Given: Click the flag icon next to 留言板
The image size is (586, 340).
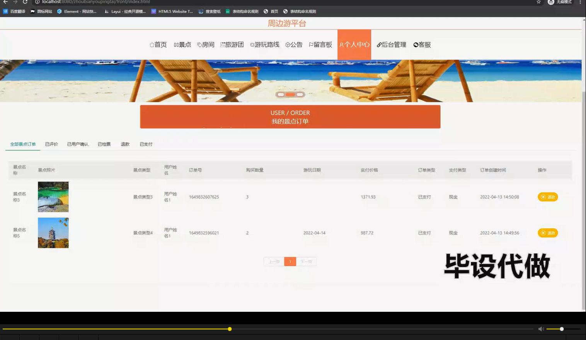Looking at the screenshot, I should 311,44.
